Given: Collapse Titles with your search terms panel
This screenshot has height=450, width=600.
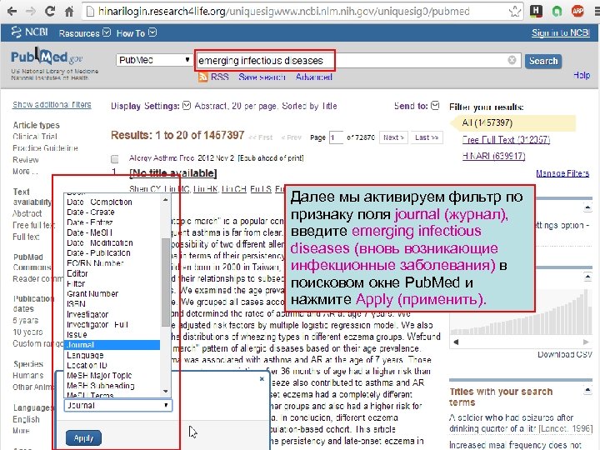Looking at the screenshot, I should 587,391.
